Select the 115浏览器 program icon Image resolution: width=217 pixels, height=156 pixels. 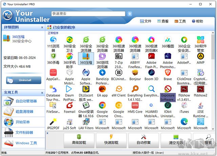(53, 40)
